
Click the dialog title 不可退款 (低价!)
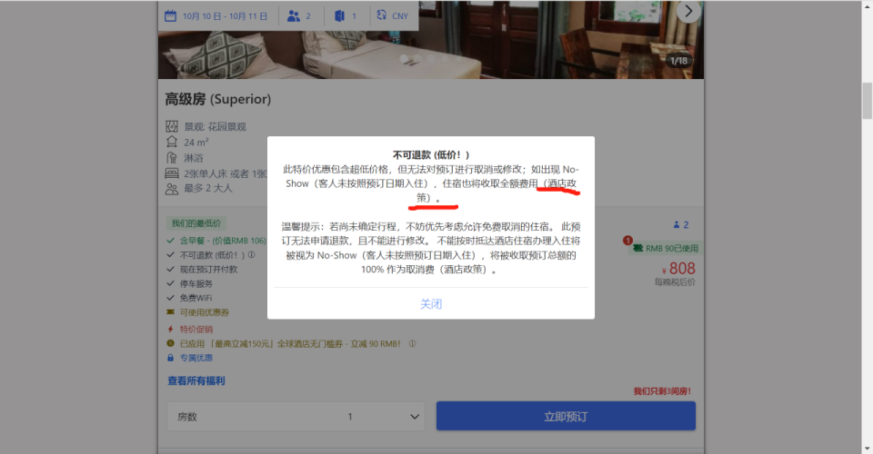tap(431, 155)
